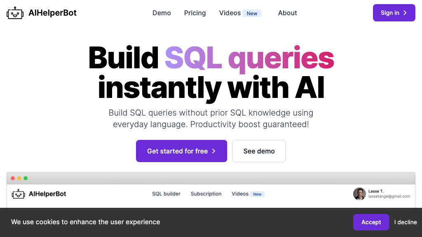Select the SQL builder tab in demo screenshot
Viewport: 422px width, 237px height.
pos(166,194)
